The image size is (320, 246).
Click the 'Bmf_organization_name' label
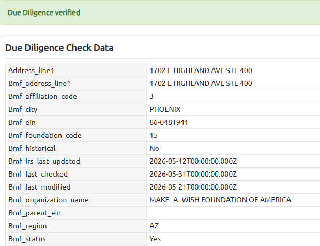(x=49, y=200)
